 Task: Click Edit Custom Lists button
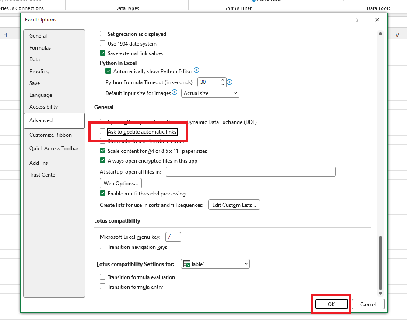click(x=234, y=205)
